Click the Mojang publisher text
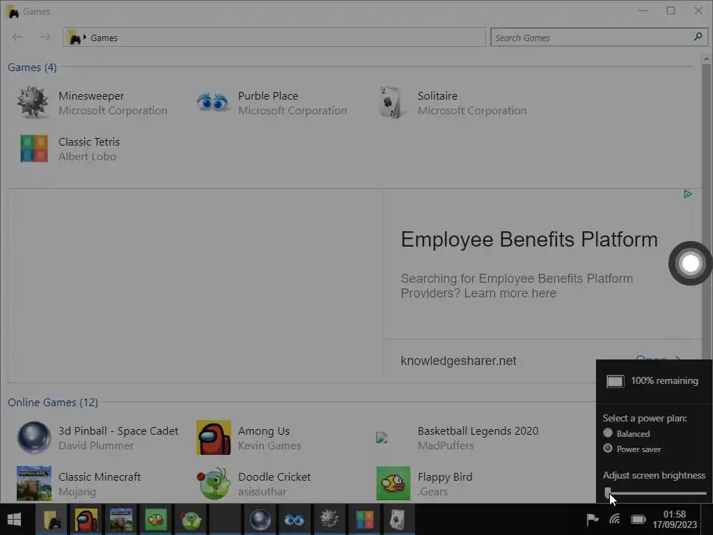The height and width of the screenshot is (535, 713). (77, 492)
